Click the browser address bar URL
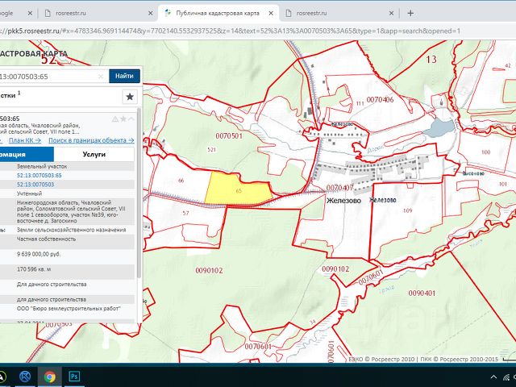516x387 pixels. pyautogui.click(x=242, y=31)
